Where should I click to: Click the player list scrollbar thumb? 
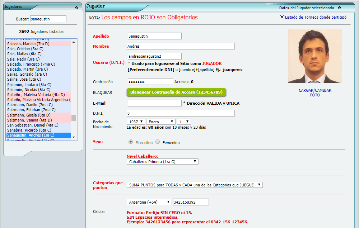tap(74, 118)
